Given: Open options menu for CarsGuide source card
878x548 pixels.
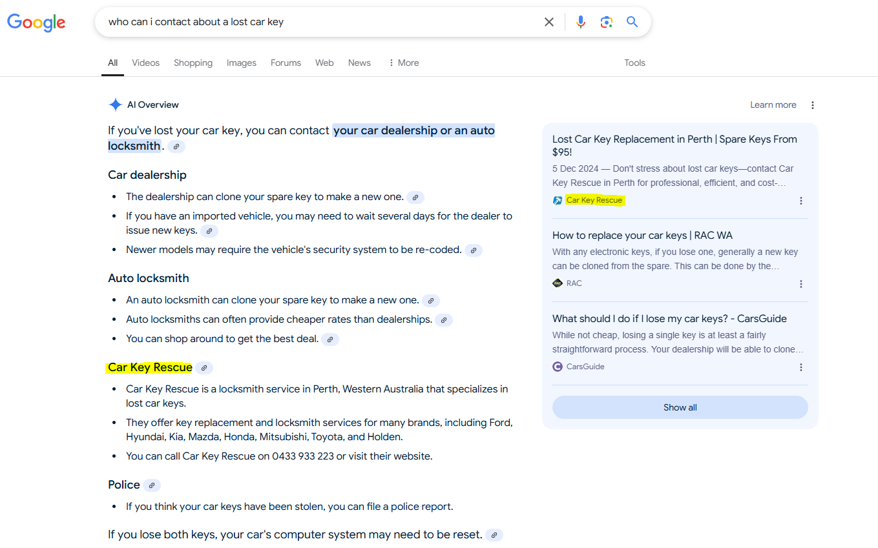Looking at the screenshot, I should pos(801,367).
